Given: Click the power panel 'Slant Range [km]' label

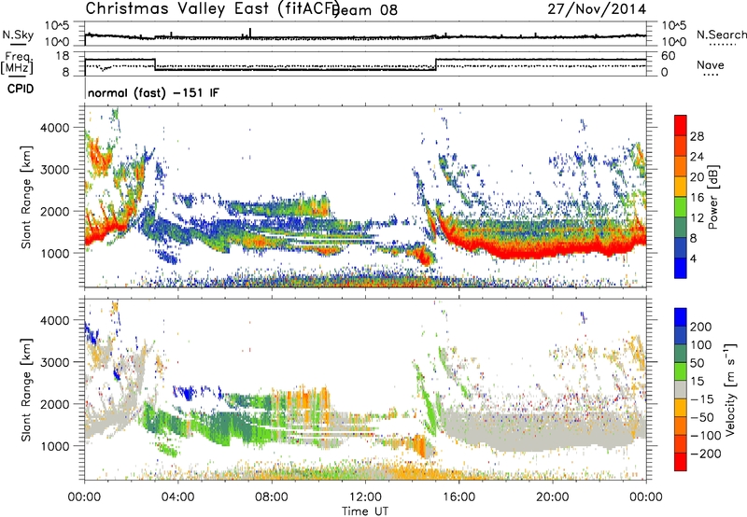Looking at the screenshot, I should pyautogui.click(x=26, y=197).
